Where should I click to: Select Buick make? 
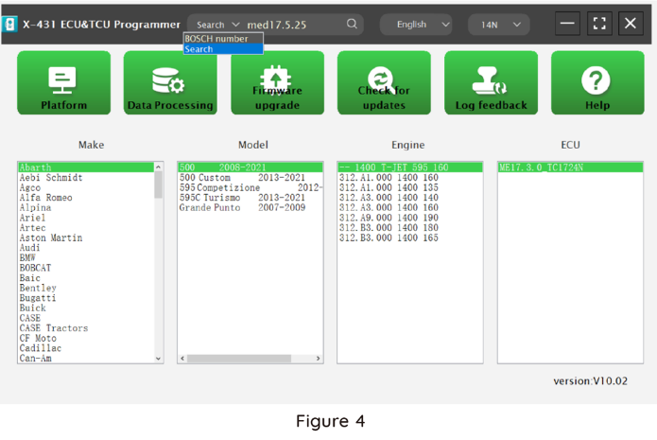[x=86, y=308]
